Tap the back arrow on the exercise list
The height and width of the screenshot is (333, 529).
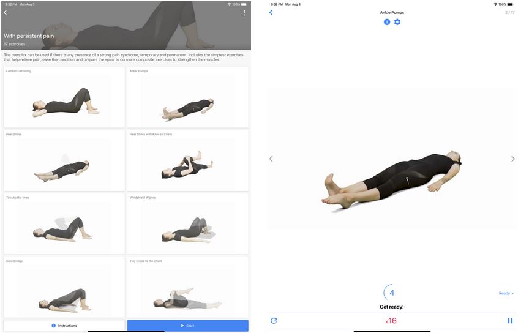point(6,12)
